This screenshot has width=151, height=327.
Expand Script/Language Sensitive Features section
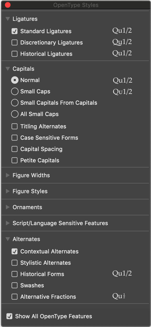point(8,223)
